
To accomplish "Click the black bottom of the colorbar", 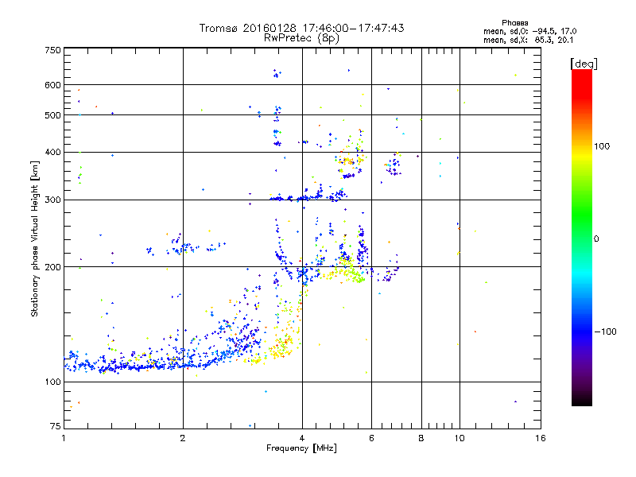I will (582, 400).
